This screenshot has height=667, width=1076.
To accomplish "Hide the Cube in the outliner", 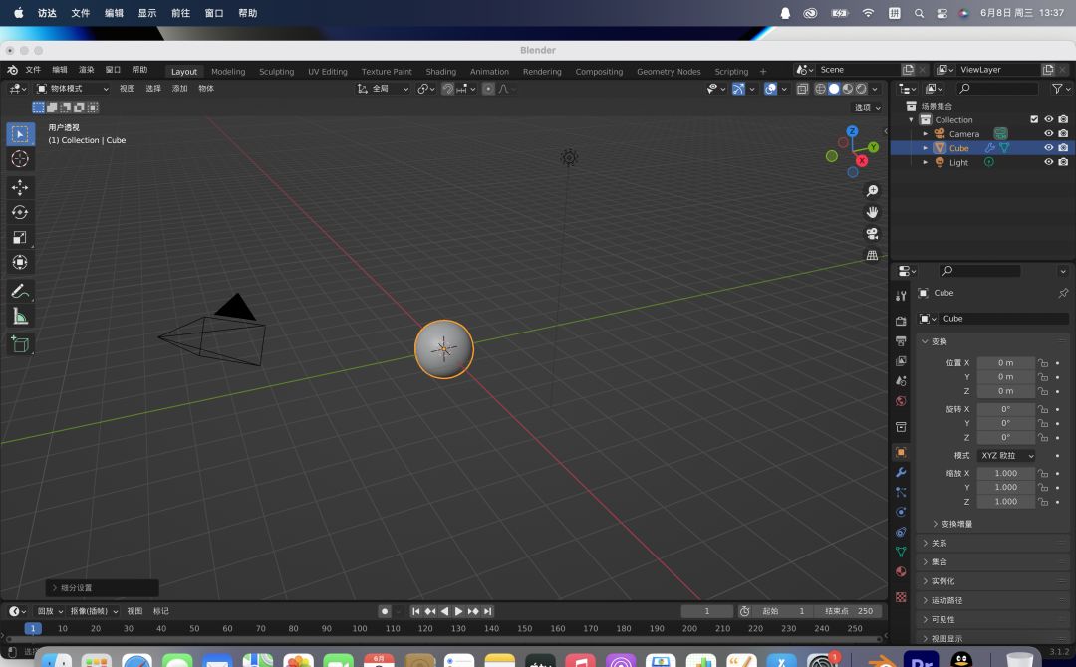I will coord(1048,148).
